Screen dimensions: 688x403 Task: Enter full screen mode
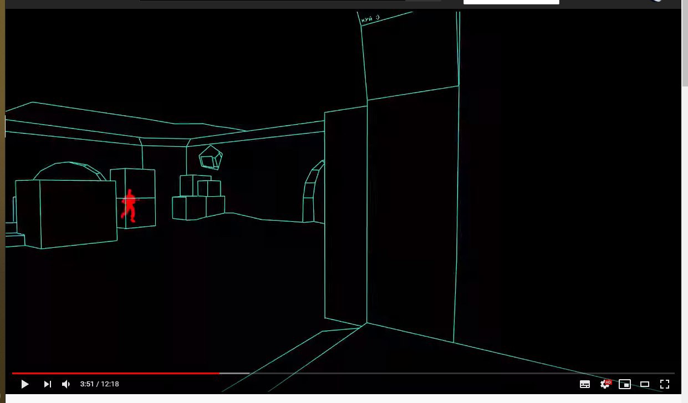665,384
